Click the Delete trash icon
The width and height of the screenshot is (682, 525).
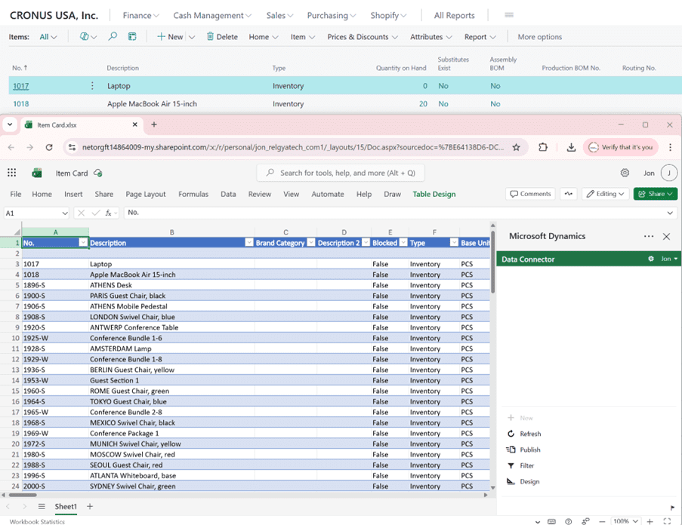(210, 37)
